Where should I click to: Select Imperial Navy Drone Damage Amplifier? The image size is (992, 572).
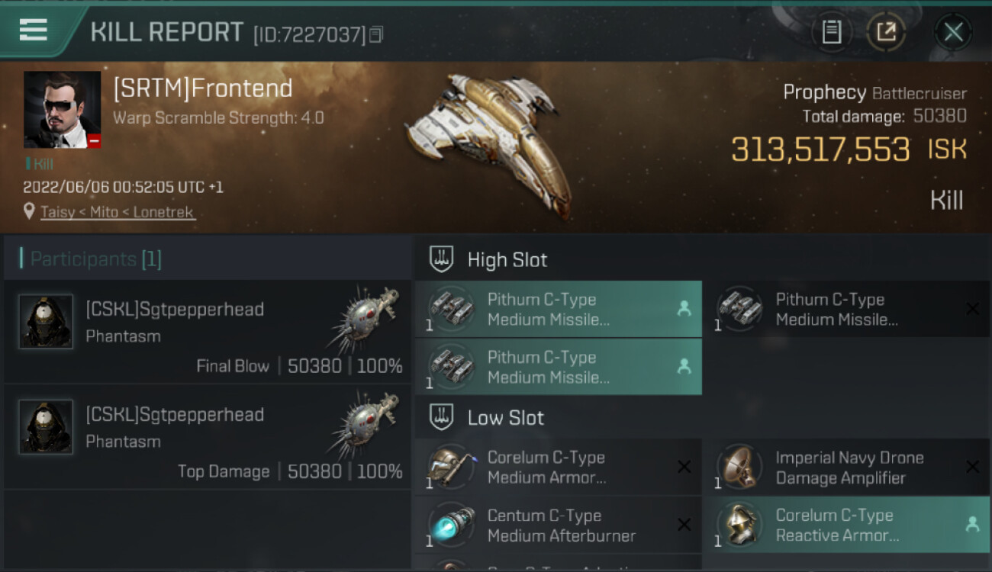847,467
